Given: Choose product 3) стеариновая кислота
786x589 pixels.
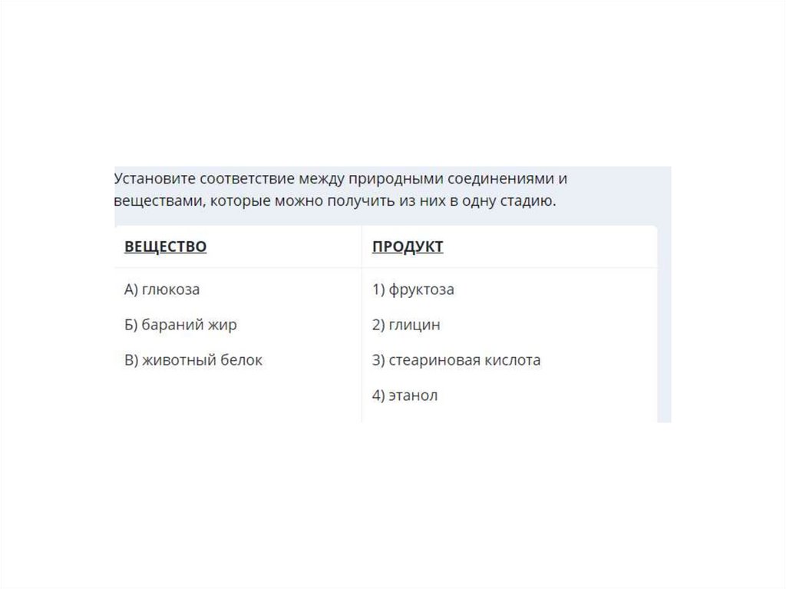Looking at the screenshot, I should tap(456, 360).
